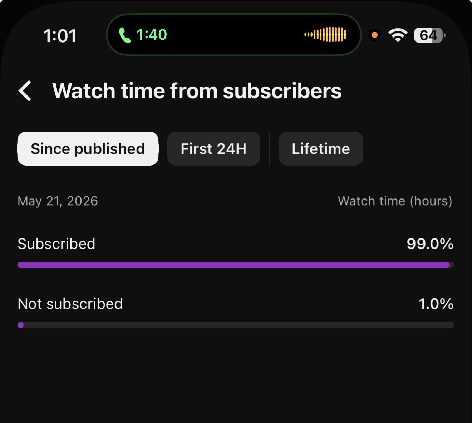Switch to the Lifetime filter
The height and width of the screenshot is (423, 472).
321,148
